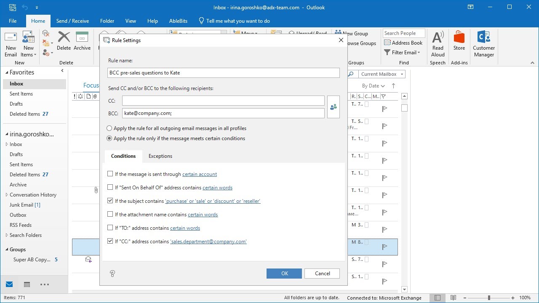The width and height of the screenshot is (539, 303).
Task: Open the Filter Email dropdown
Action: click(402, 53)
